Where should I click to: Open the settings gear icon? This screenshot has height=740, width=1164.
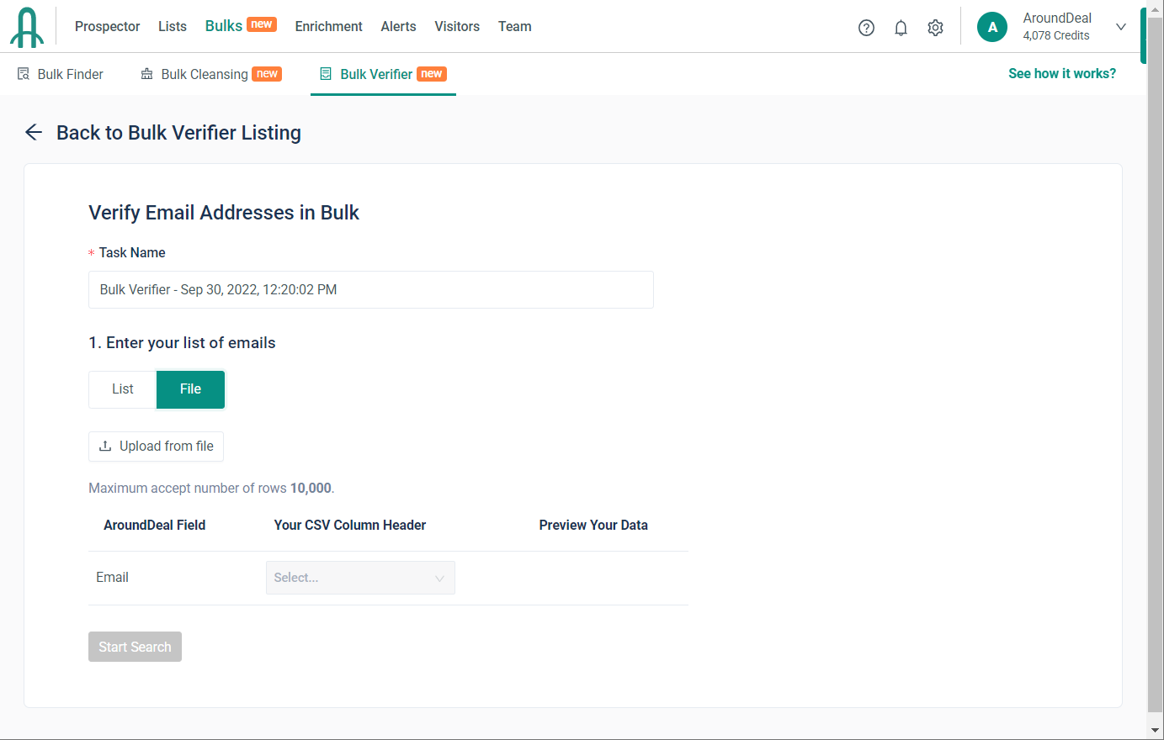pos(935,28)
